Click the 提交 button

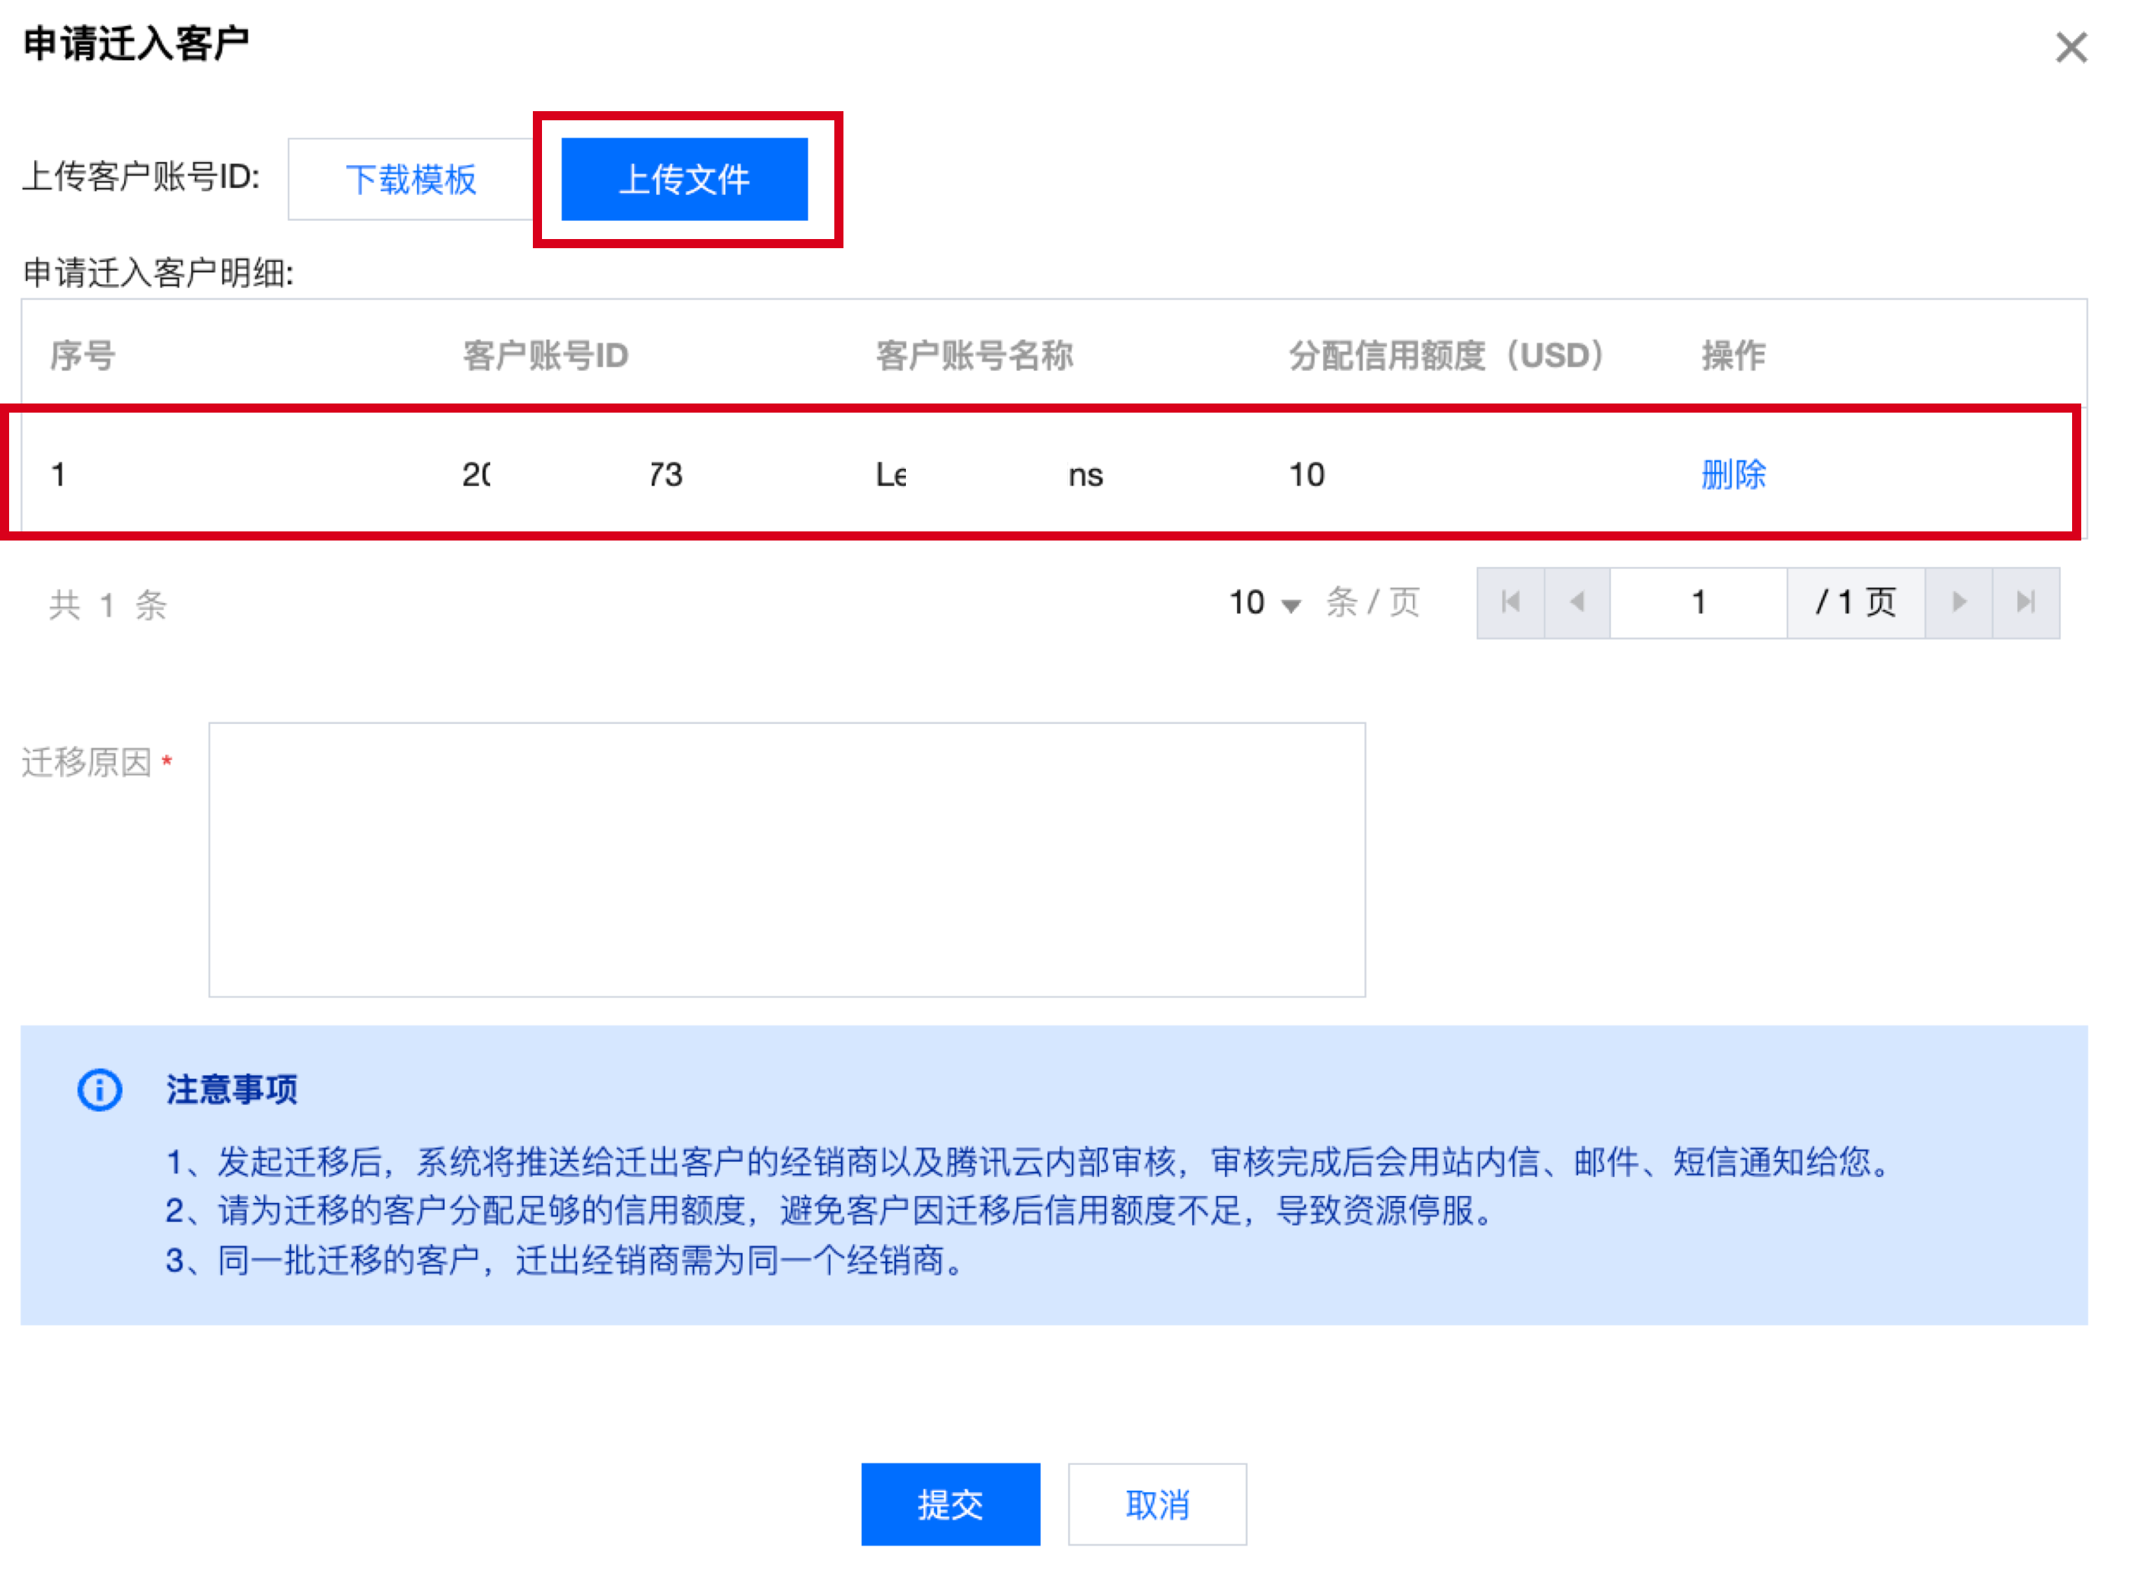pos(950,1504)
